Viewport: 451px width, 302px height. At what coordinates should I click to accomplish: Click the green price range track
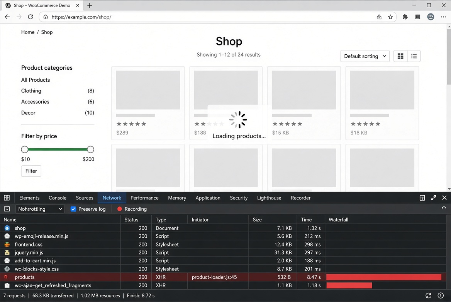tap(58, 149)
